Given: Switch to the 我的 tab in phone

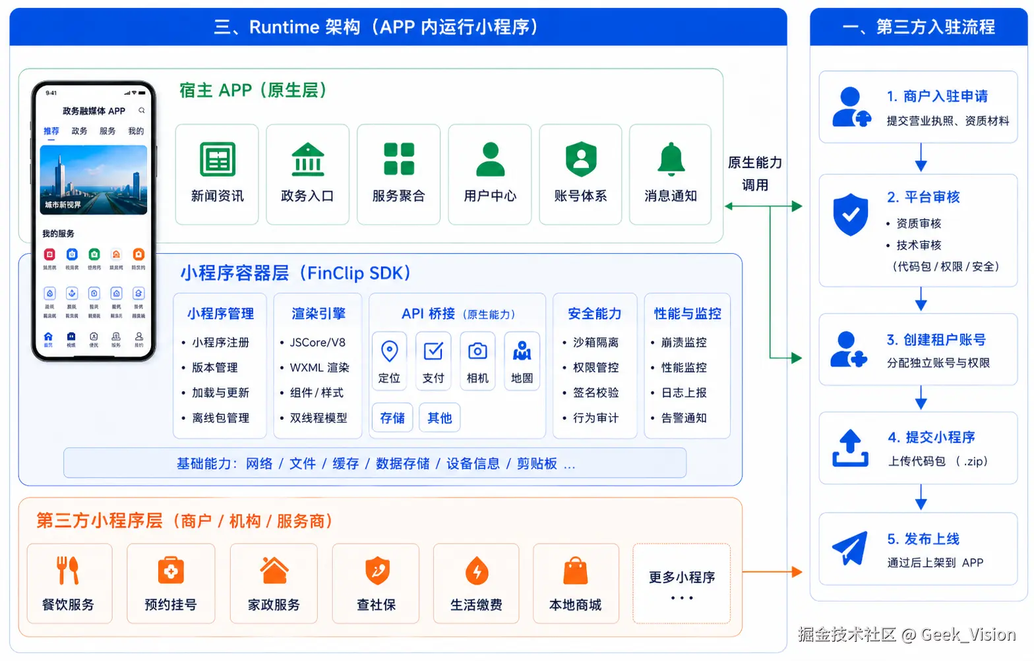Looking at the screenshot, I should [136, 131].
